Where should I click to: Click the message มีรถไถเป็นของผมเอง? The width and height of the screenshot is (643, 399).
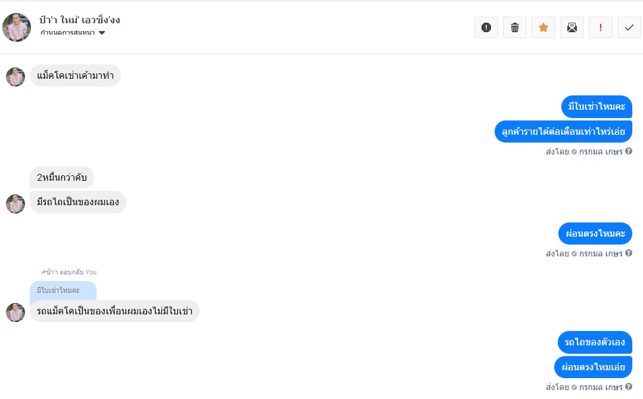point(78,202)
